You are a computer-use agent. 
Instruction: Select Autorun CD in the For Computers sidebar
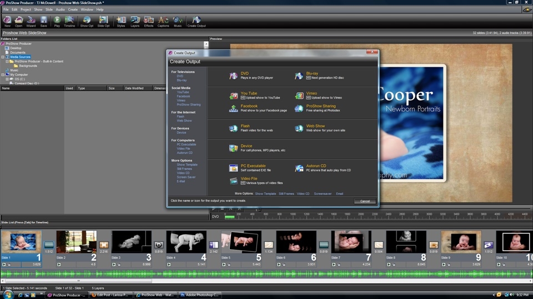(x=184, y=153)
